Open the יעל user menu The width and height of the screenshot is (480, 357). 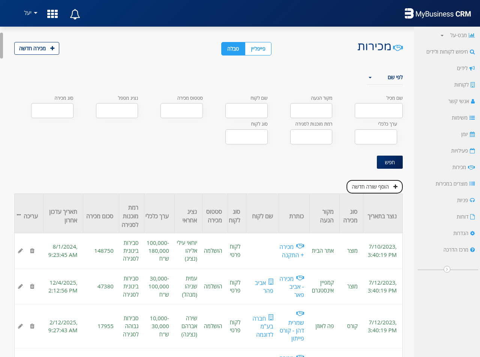(x=31, y=13)
